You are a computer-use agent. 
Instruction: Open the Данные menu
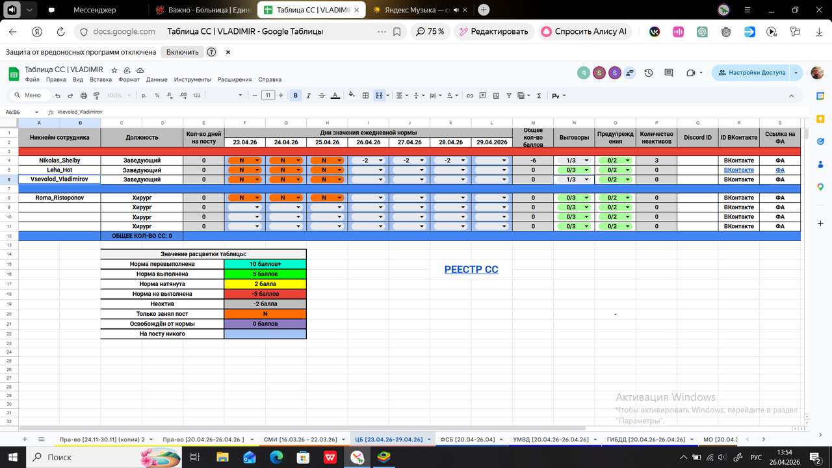pyautogui.click(x=157, y=79)
